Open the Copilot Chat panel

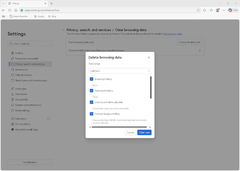click(x=233, y=10)
